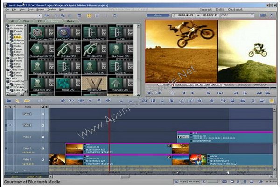
Task: Choose the Black and White CPU effect
Action: (x=94, y=32)
